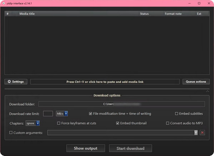Viewport: 214px width, 156px height.
Task: Minimize the ytdlp-interface window
Action: coord(189,3)
